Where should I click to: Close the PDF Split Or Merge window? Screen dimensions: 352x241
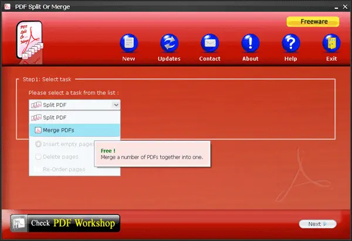[345, 7]
